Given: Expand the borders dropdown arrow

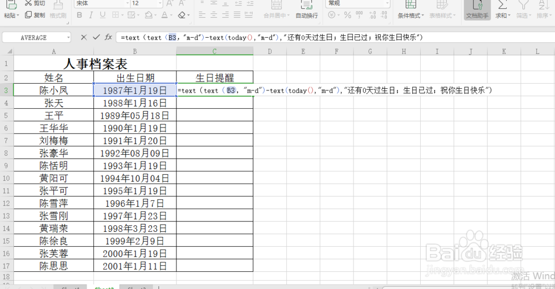Looking at the screenshot, I should click(123, 16).
